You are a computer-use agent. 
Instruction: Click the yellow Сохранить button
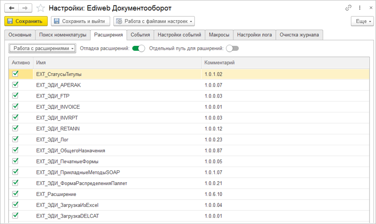pos(26,21)
